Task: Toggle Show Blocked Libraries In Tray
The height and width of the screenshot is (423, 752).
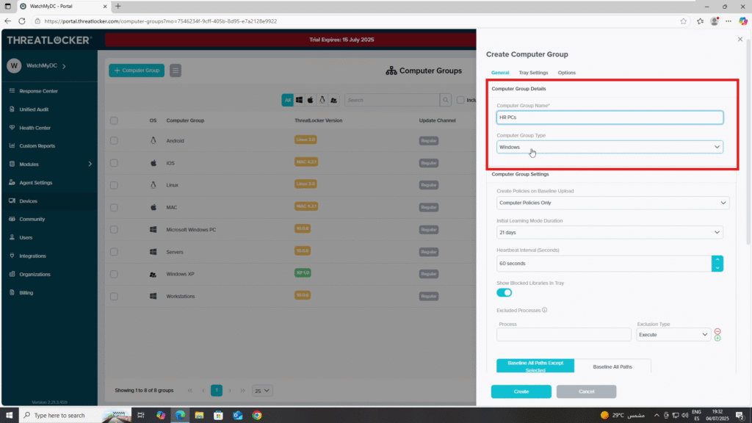Action: tap(504, 292)
